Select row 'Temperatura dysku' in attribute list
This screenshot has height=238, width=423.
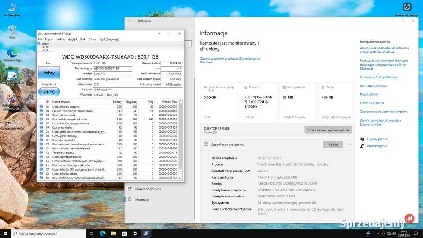click(x=108, y=152)
